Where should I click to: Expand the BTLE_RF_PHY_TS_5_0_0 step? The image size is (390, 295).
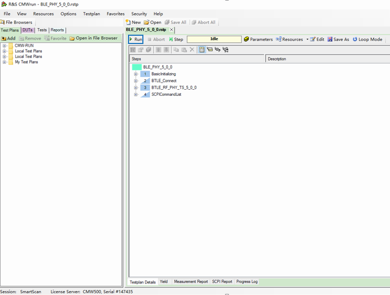(x=136, y=88)
